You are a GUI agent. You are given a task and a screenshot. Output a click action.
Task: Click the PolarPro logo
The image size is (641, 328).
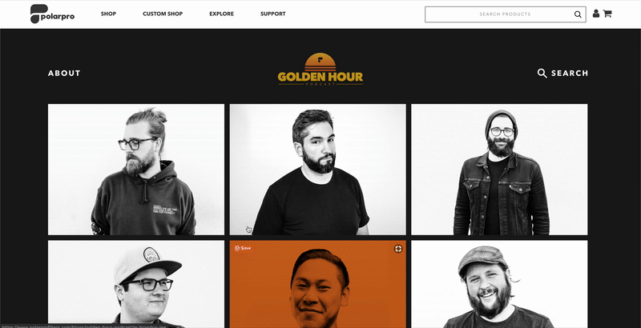[x=52, y=14]
